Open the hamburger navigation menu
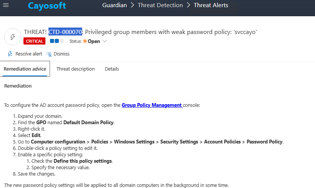The height and width of the screenshot is (188, 315). click(x=6, y=6)
